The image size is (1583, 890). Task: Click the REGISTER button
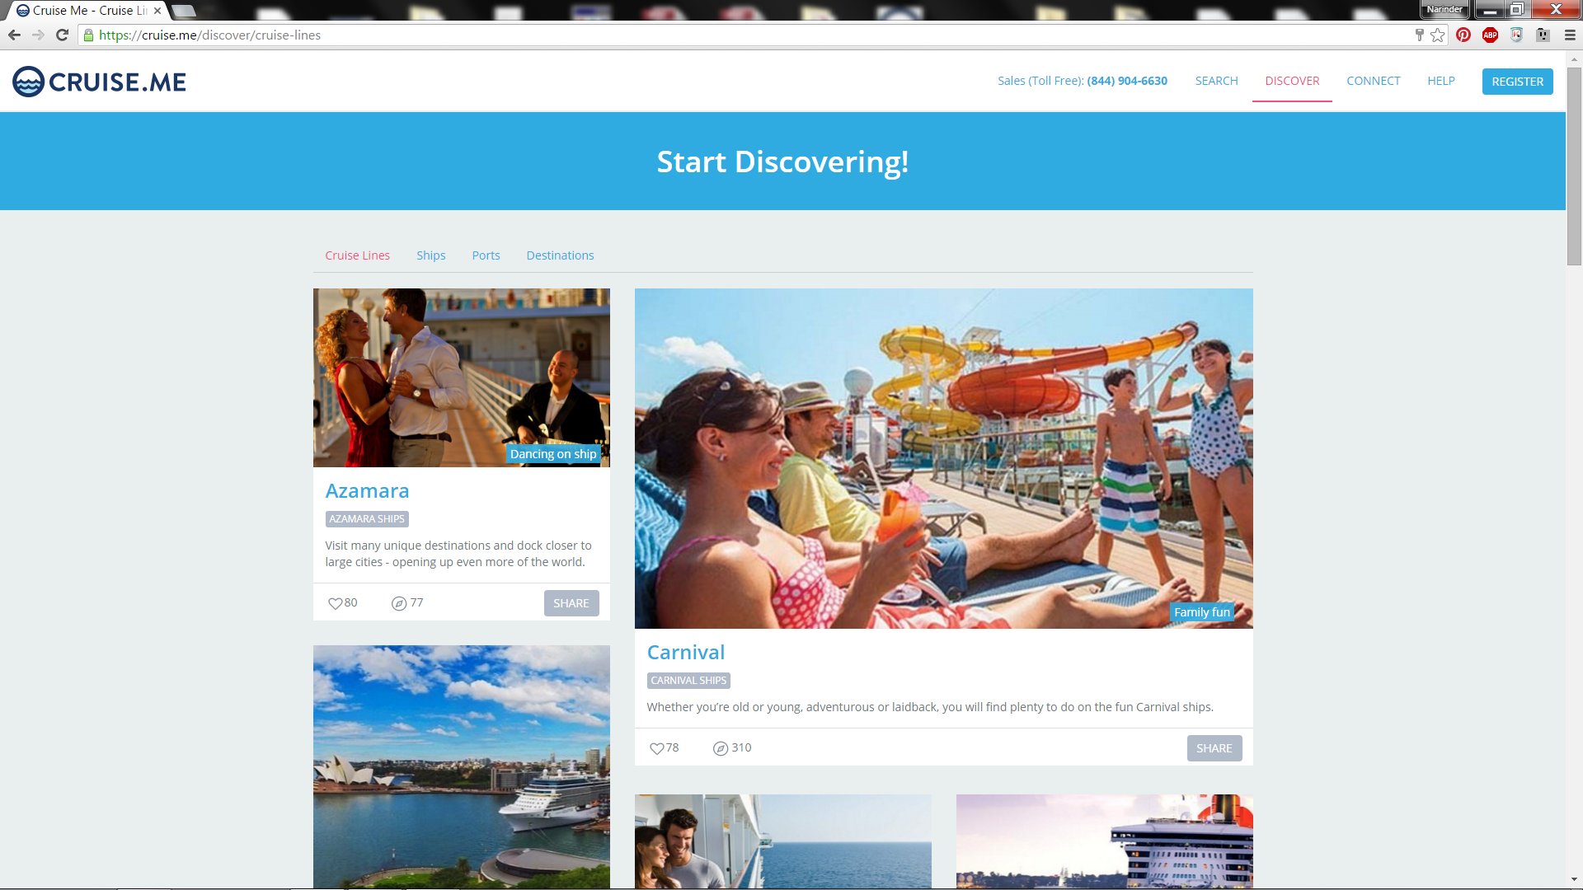[1517, 82]
